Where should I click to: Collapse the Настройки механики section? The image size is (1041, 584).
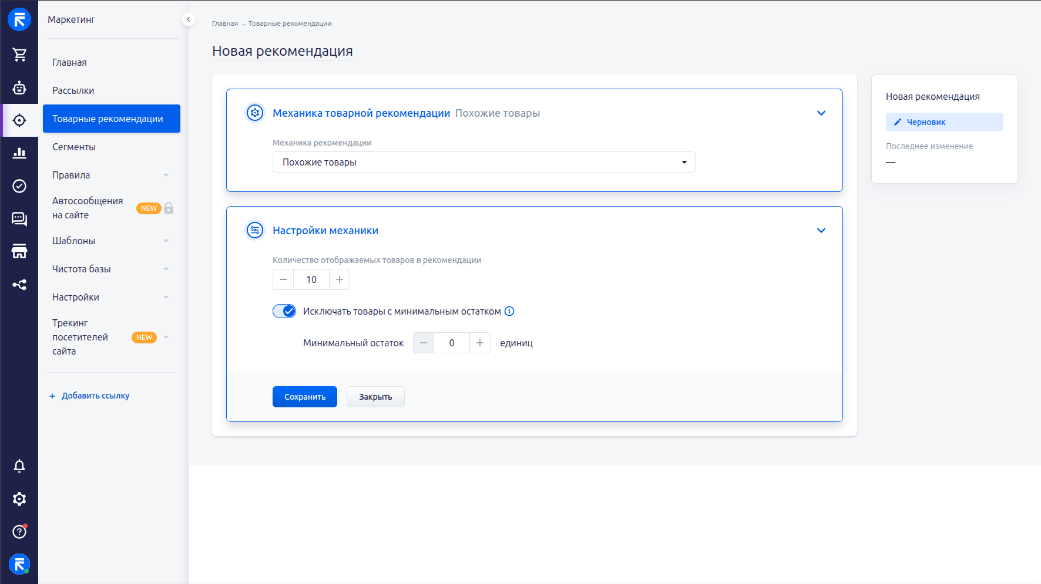tap(821, 231)
